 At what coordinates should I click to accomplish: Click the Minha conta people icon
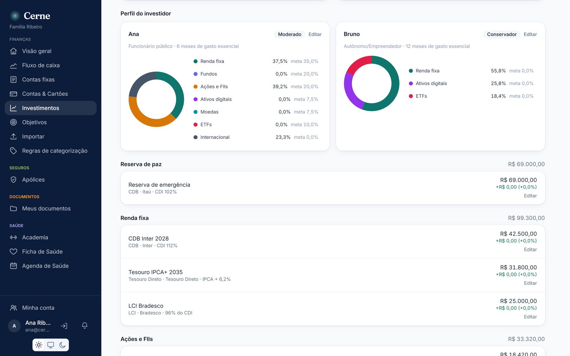[x=14, y=308]
